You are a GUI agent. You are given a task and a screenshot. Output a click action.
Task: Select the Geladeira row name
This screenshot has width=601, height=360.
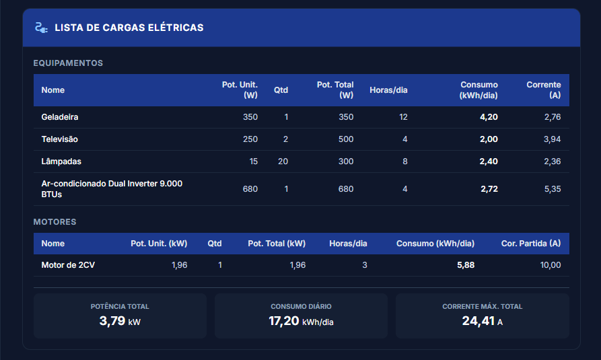click(x=60, y=117)
